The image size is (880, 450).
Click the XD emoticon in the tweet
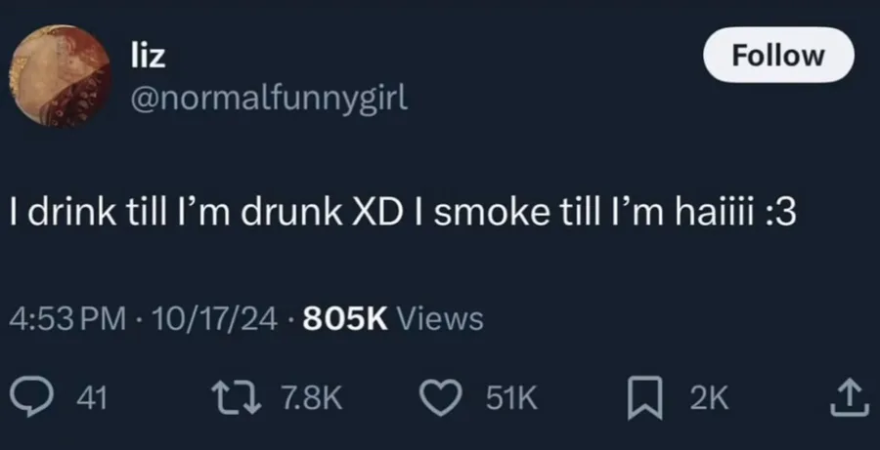376,214
